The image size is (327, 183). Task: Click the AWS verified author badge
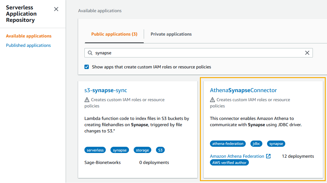229,162
